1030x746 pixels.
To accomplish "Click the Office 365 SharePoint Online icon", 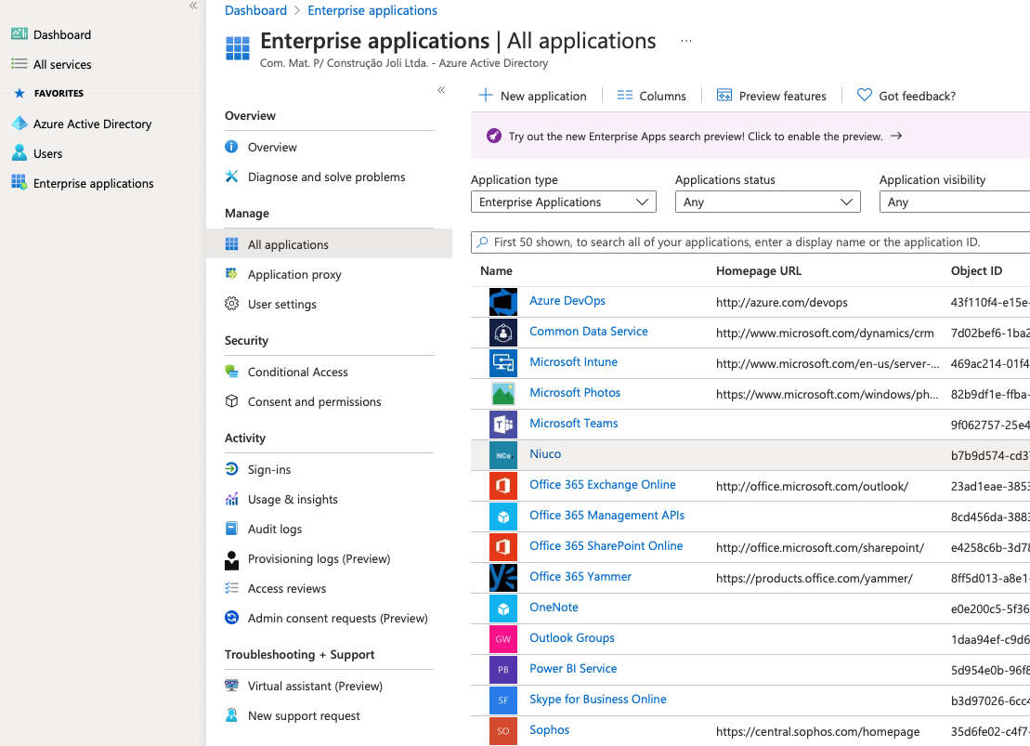I will (503, 547).
